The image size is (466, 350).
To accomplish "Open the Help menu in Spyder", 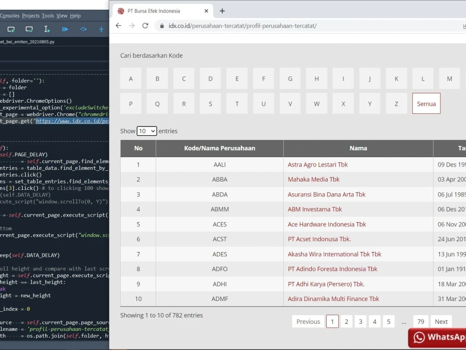I will tap(75, 16).
